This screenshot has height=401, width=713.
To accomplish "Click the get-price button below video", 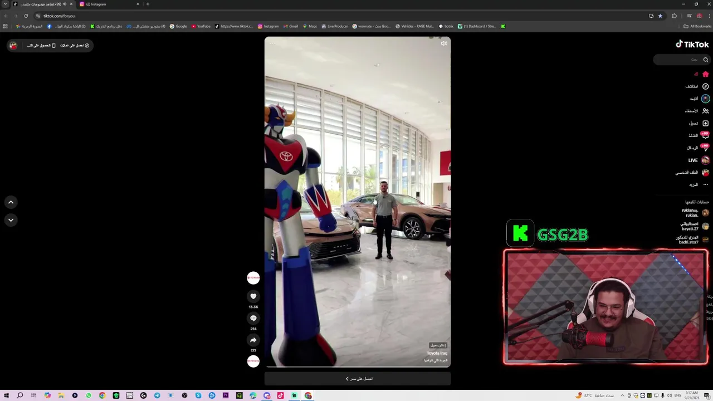I will 358,379.
